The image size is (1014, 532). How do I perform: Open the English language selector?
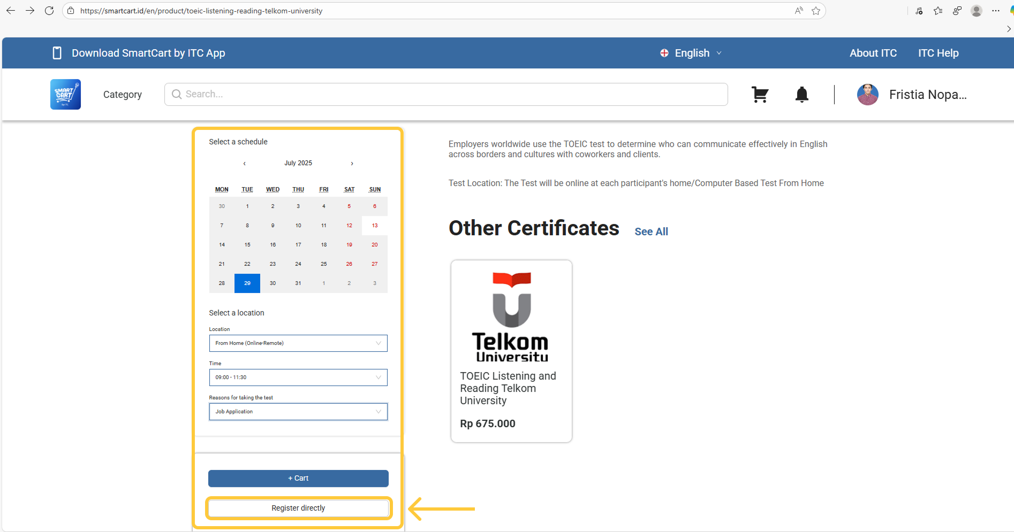691,53
